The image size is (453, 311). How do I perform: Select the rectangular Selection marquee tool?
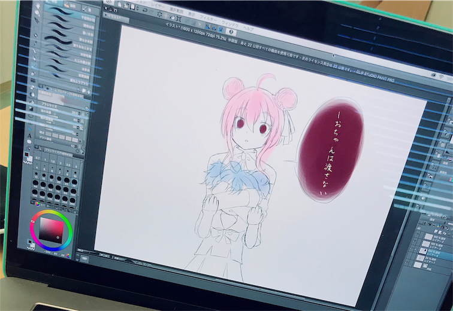point(36,28)
